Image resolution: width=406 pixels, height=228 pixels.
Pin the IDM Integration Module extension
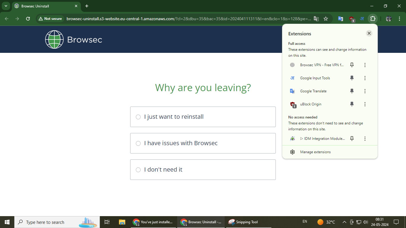point(352,139)
